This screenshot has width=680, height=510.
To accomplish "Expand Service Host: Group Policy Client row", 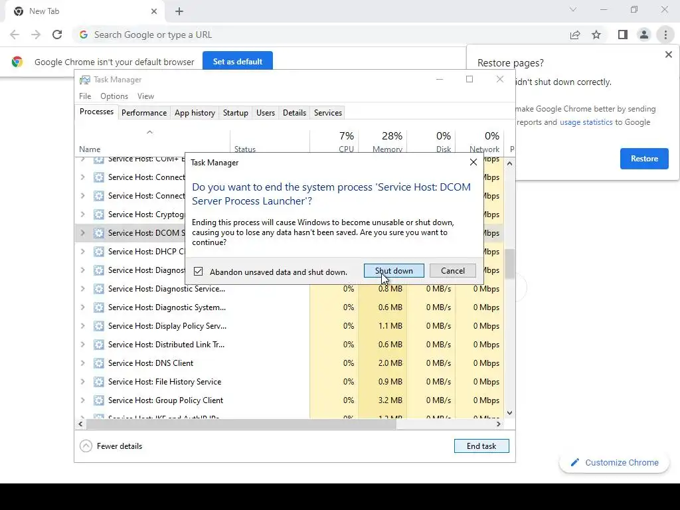I will (83, 400).
